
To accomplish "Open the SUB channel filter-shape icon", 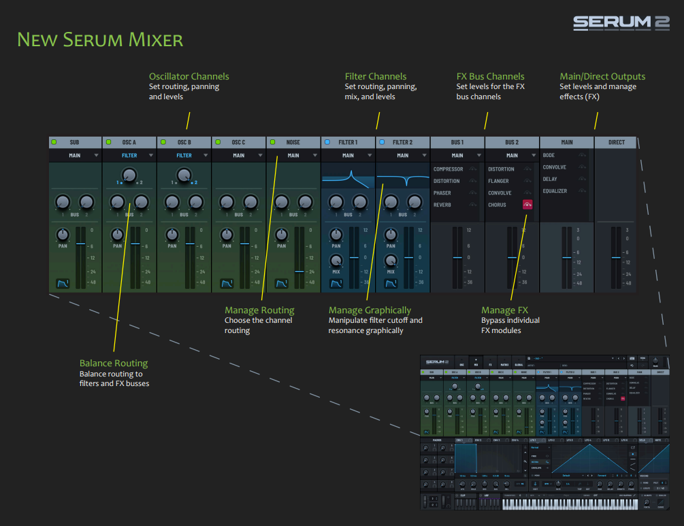I will click(x=63, y=283).
